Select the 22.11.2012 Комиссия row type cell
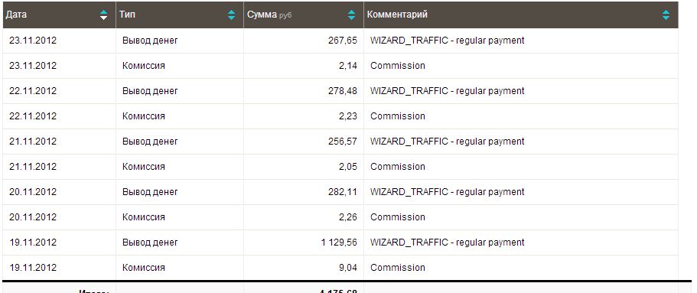 coord(180,116)
